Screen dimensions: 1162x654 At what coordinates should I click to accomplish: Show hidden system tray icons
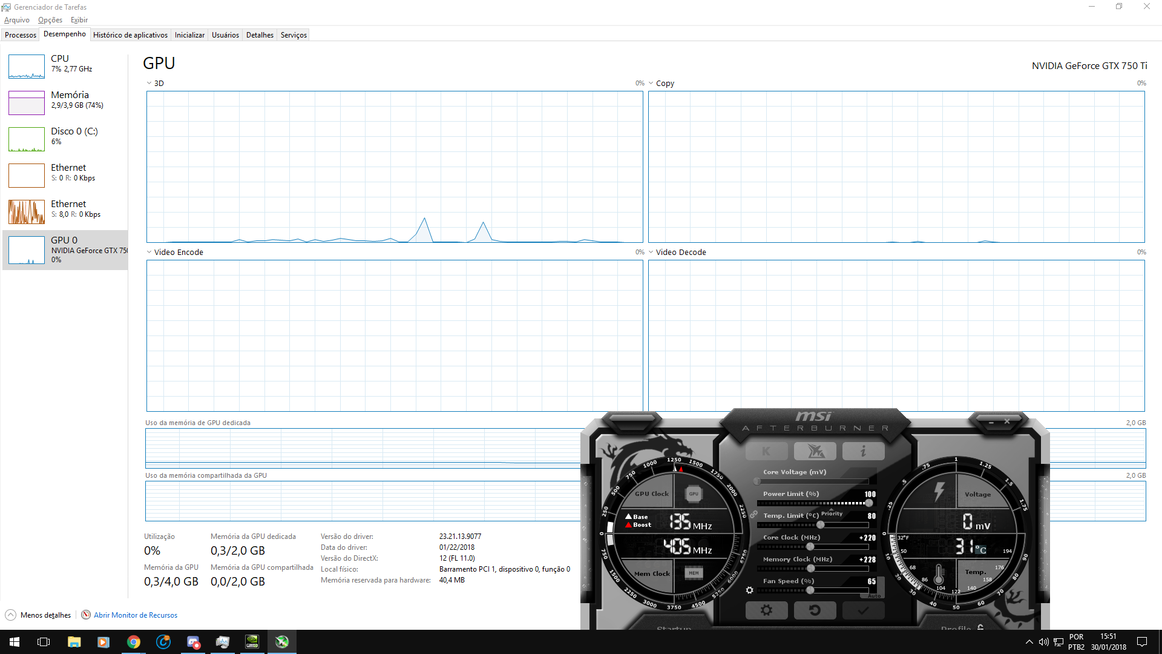[1029, 642]
